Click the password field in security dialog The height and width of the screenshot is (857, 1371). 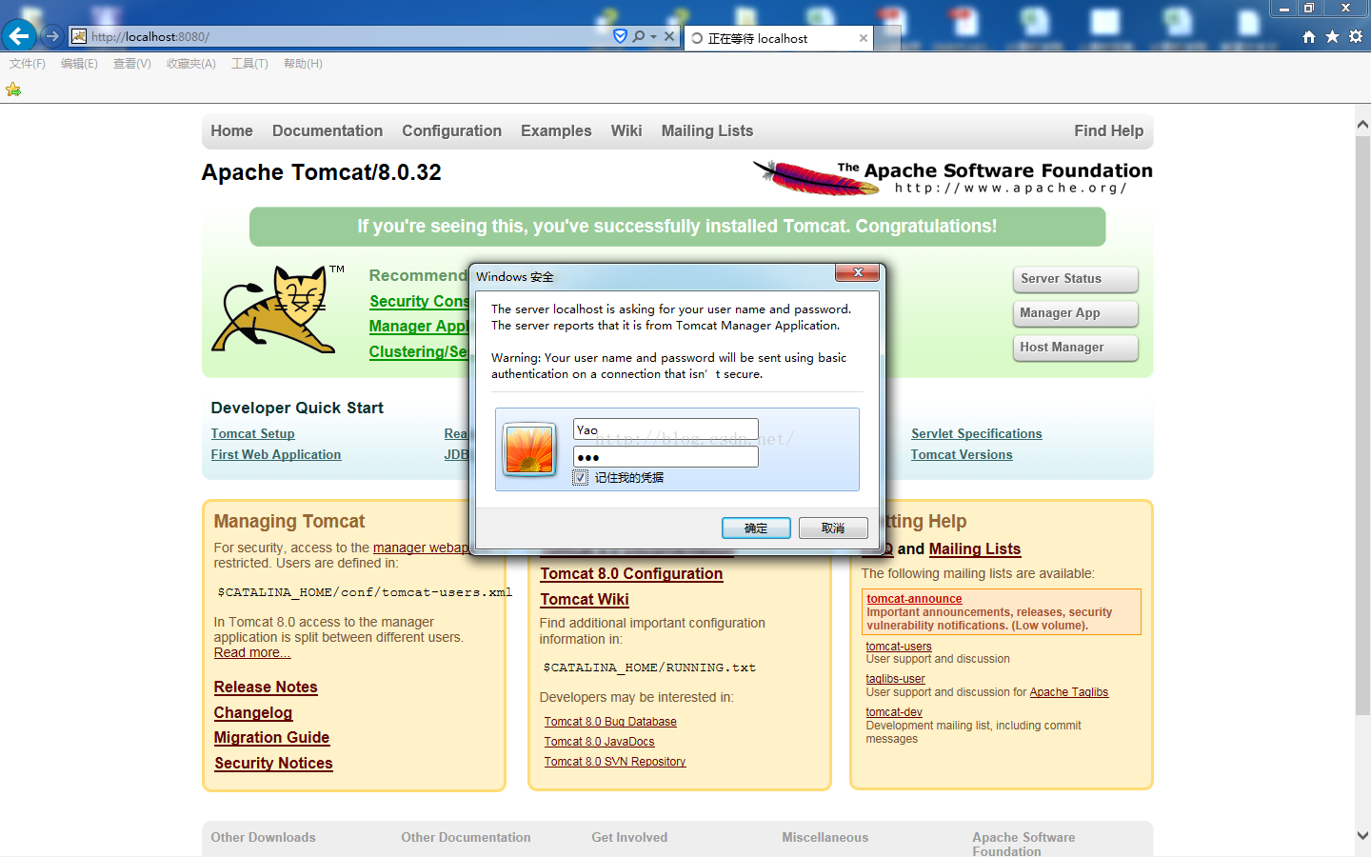click(666, 457)
